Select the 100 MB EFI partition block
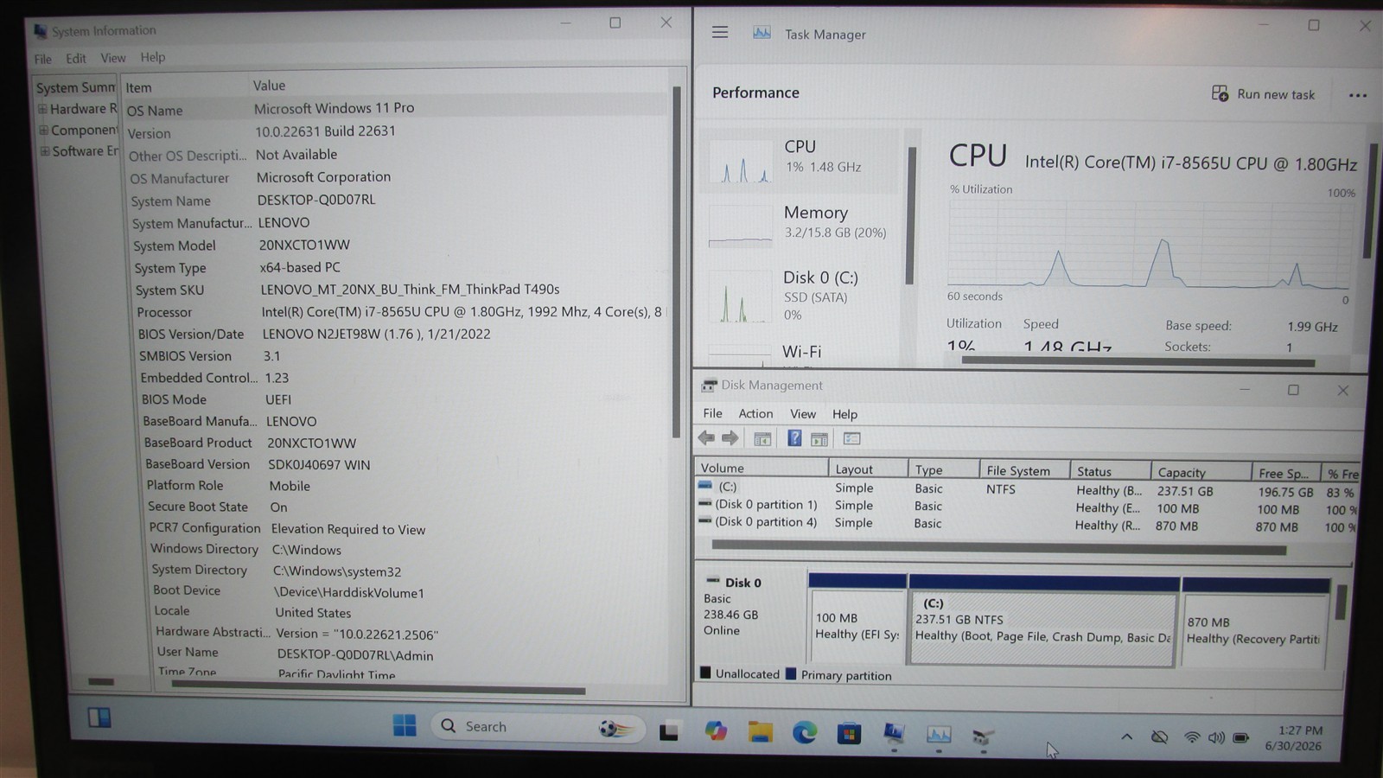1383x778 pixels. pos(857,619)
